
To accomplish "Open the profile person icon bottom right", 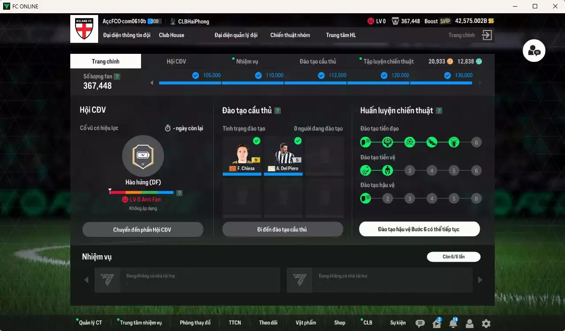I will [469, 323].
